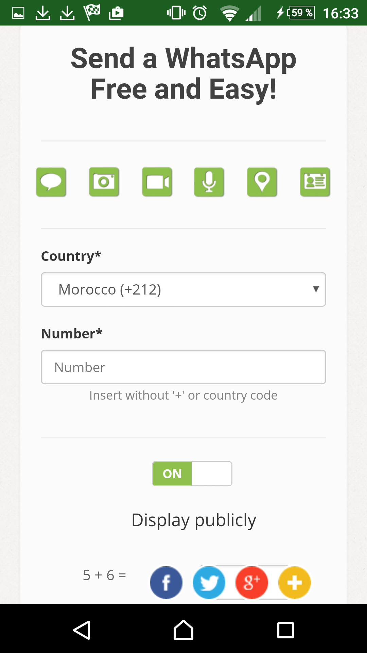Screen dimensions: 367x653
Task: Click the Display publicly label
Action: (194, 520)
